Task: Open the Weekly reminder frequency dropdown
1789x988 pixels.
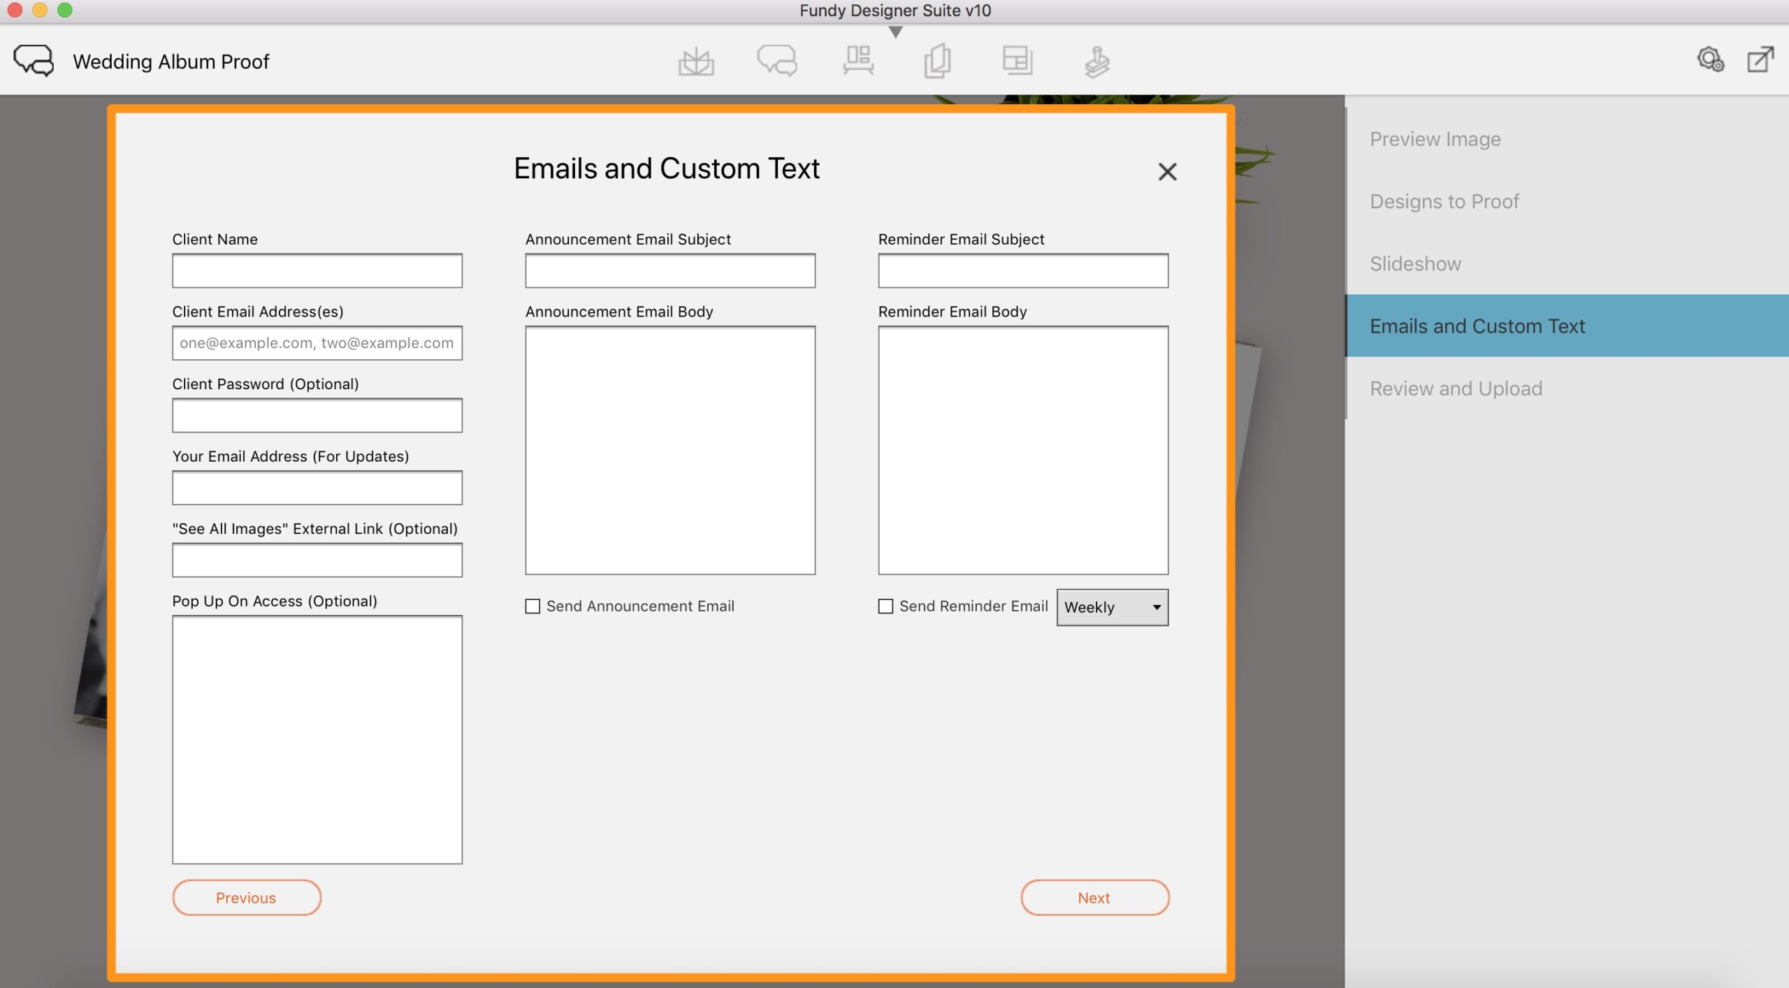Action: click(x=1112, y=607)
